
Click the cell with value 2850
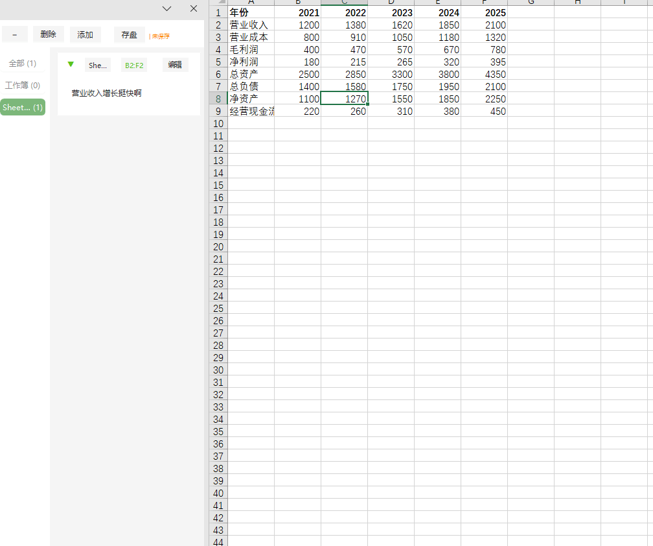tap(345, 74)
